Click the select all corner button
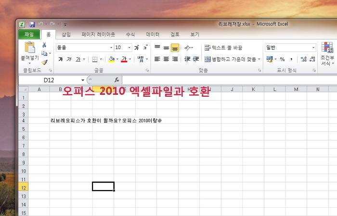 (x=24, y=89)
